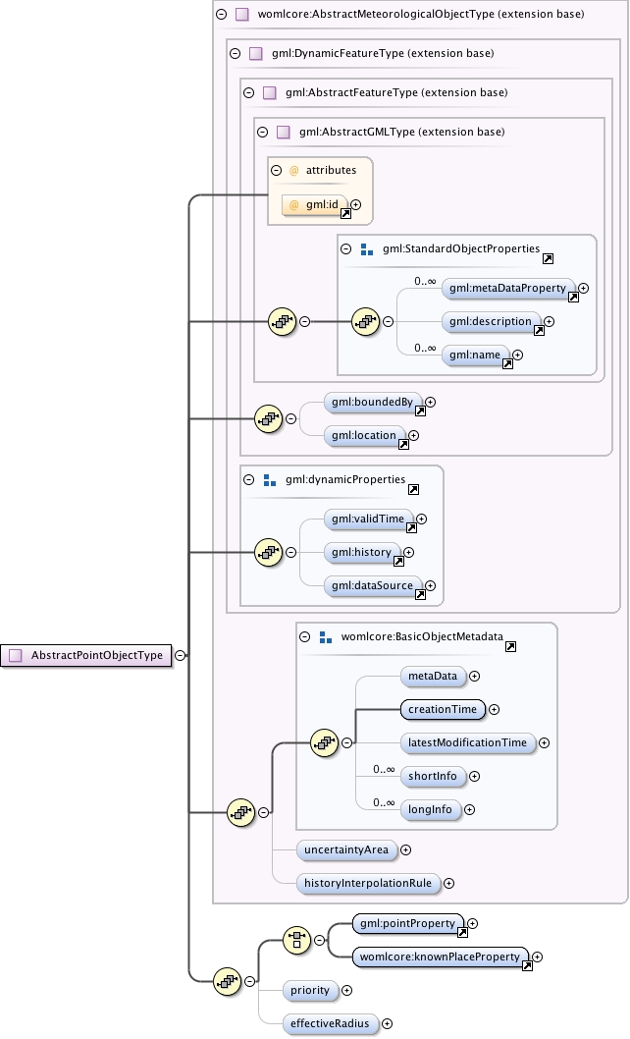Follow reference arrow on gml:dataSource

(421, 595)
